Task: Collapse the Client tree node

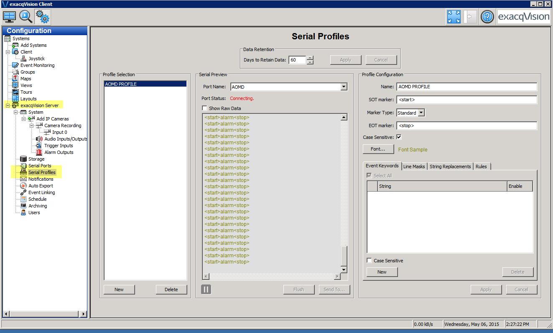Action: (8, 52)
